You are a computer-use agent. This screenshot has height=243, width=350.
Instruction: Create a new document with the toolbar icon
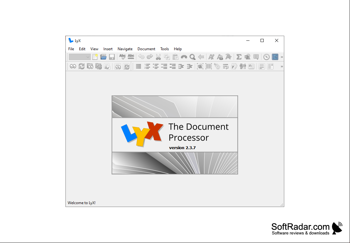(95, 57)
